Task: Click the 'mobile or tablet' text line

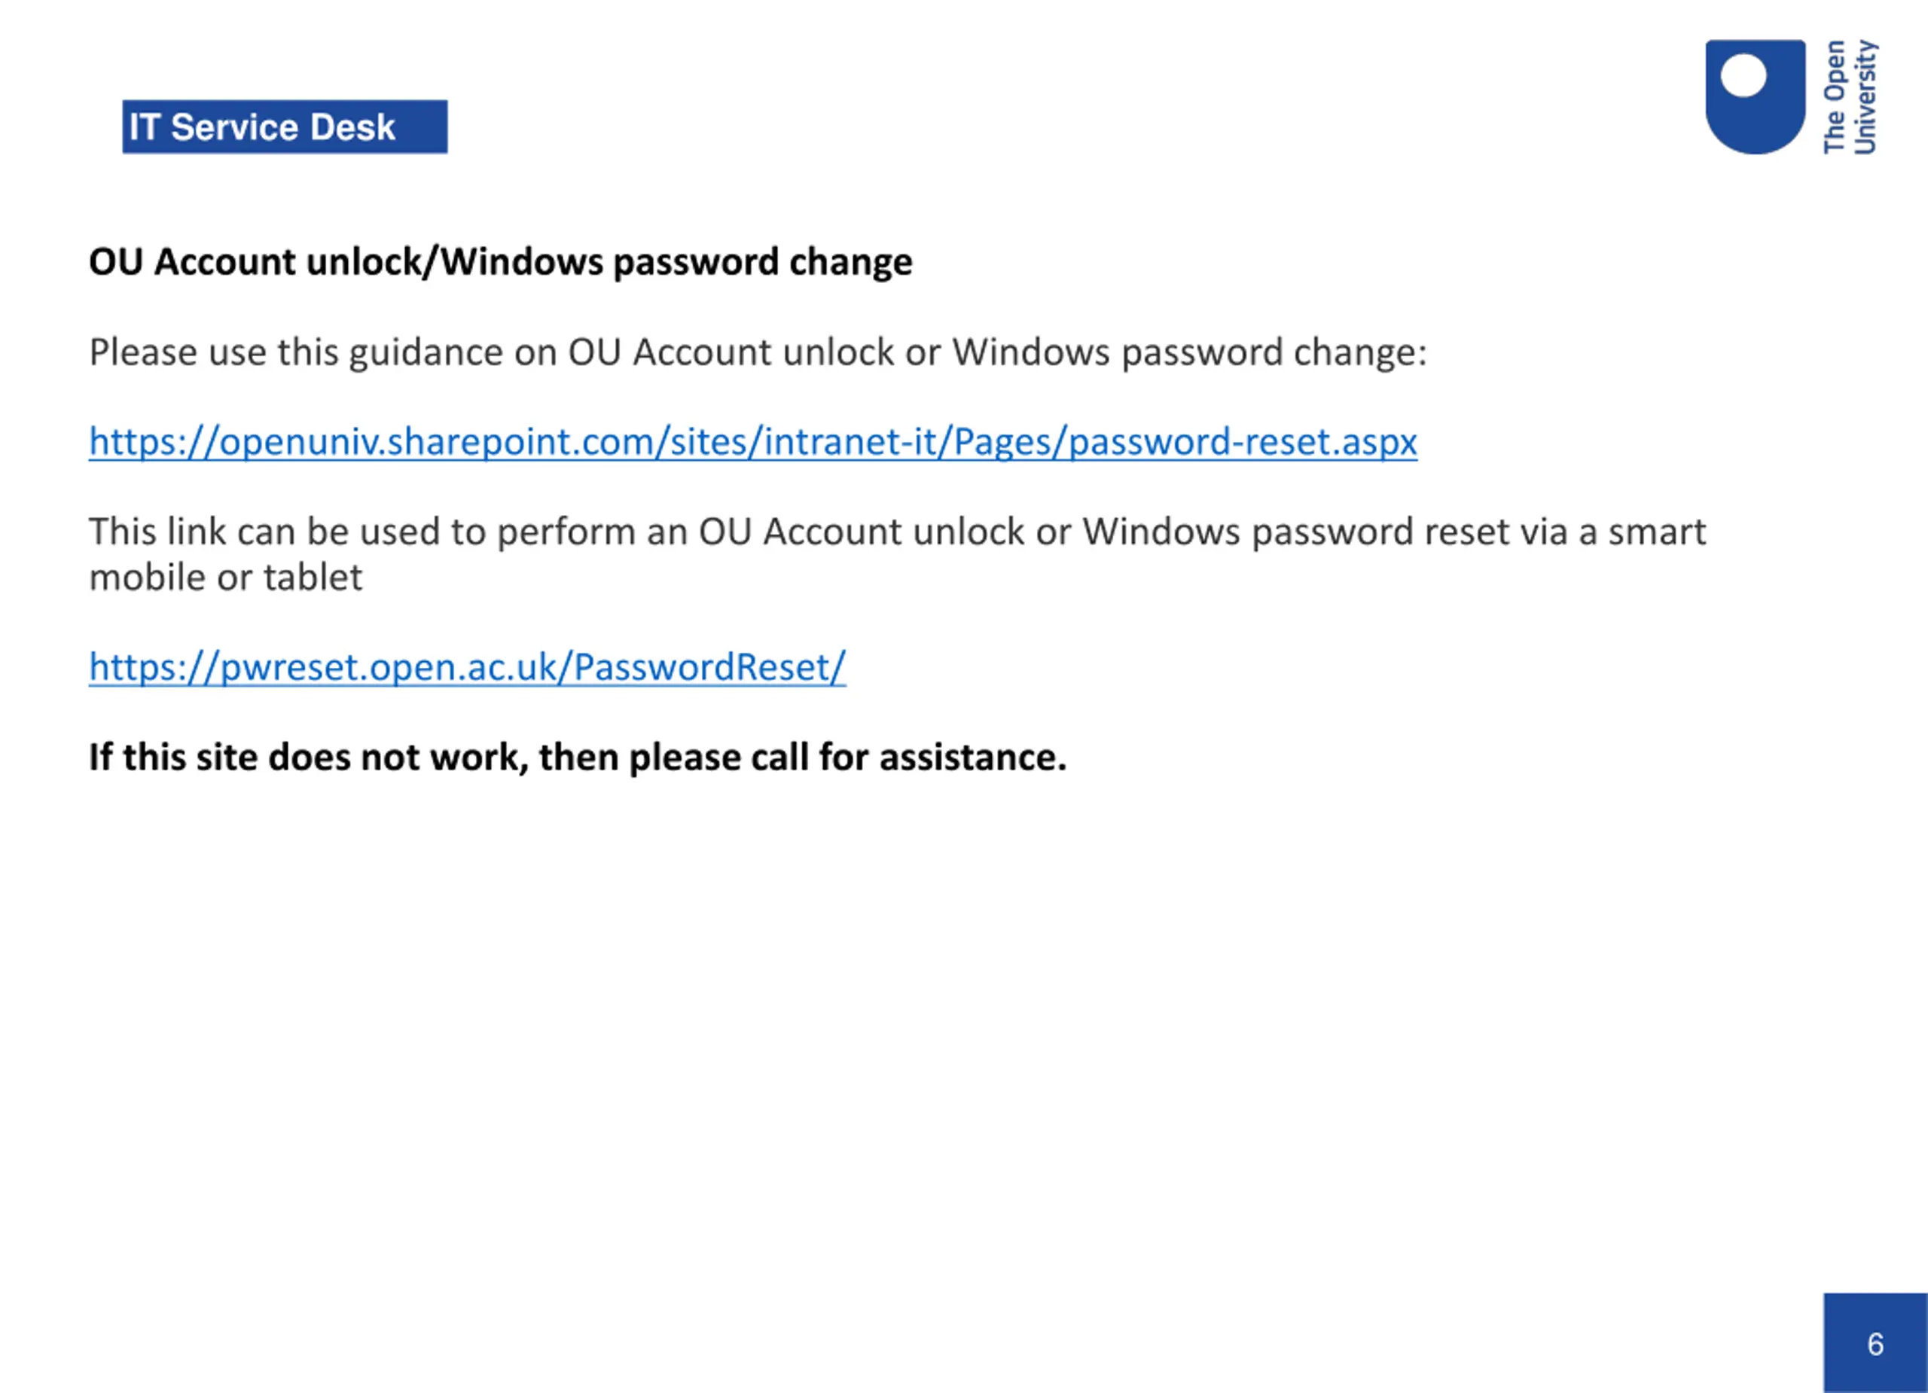Action: pyautogui.click(x=225, y=578)
